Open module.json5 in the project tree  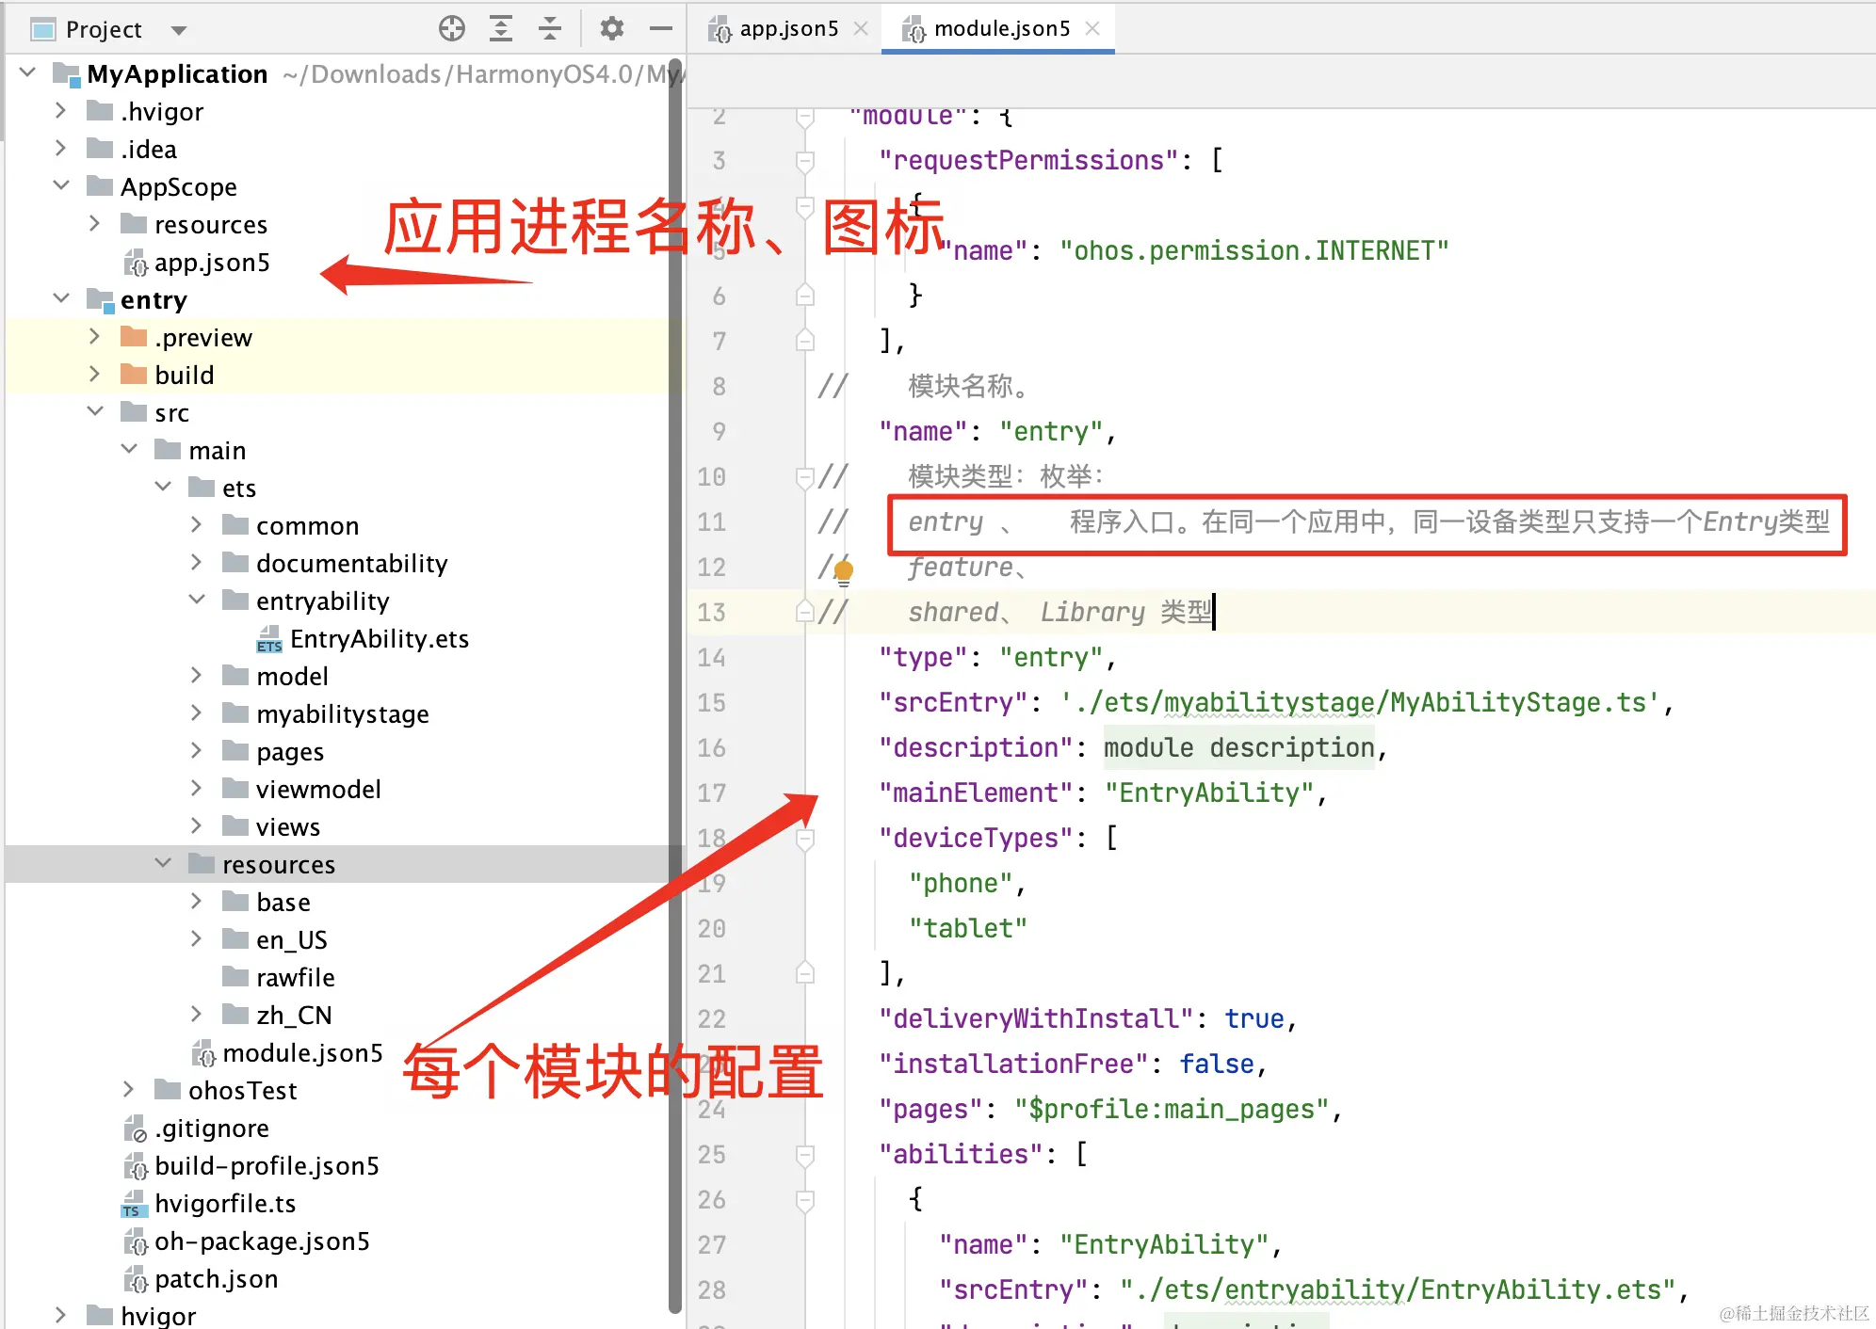[301, 1053]
